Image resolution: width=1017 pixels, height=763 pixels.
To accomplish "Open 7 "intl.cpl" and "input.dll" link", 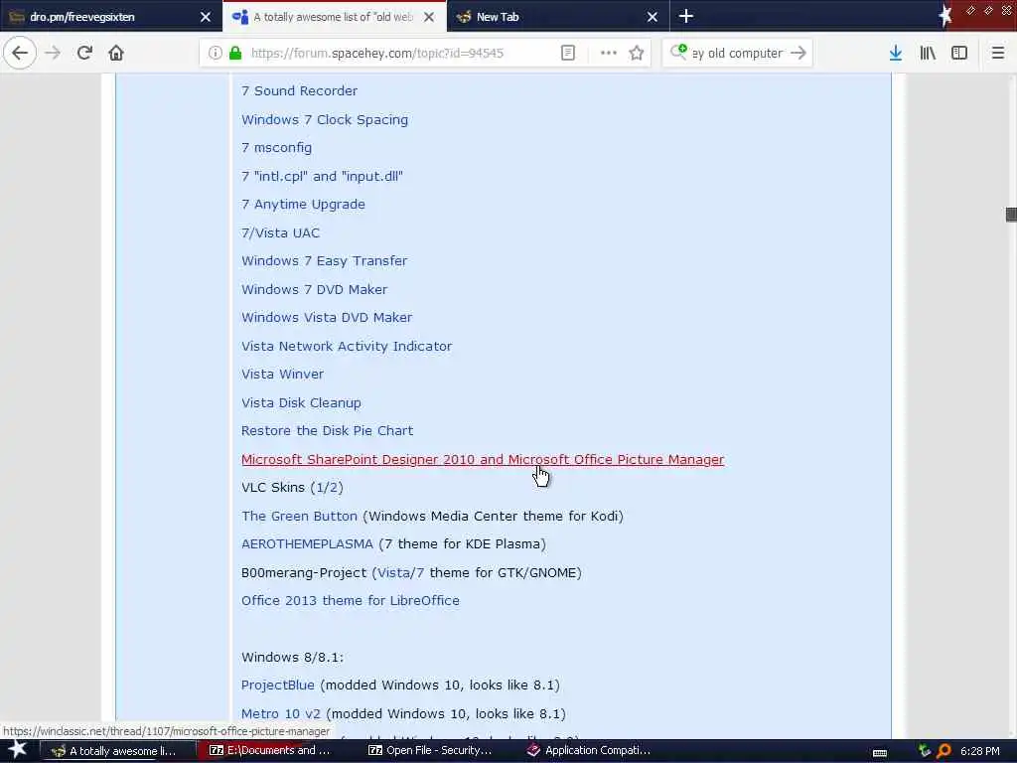I will tap(322, 177).
